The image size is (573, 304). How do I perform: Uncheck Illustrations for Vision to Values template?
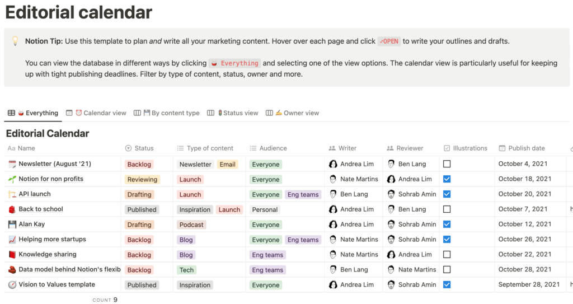[x=447, y=284]
